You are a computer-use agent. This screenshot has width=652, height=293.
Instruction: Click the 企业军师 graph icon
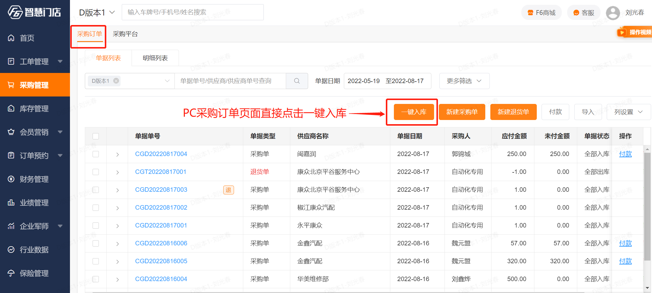click(11, 226)
